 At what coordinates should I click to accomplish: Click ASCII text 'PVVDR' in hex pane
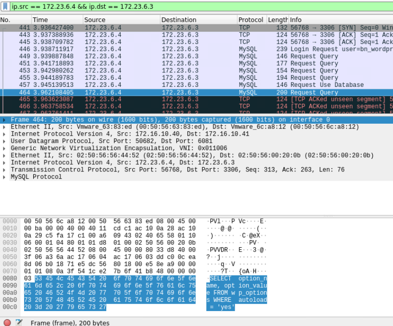pyautogui.click(x=219, y=250)
